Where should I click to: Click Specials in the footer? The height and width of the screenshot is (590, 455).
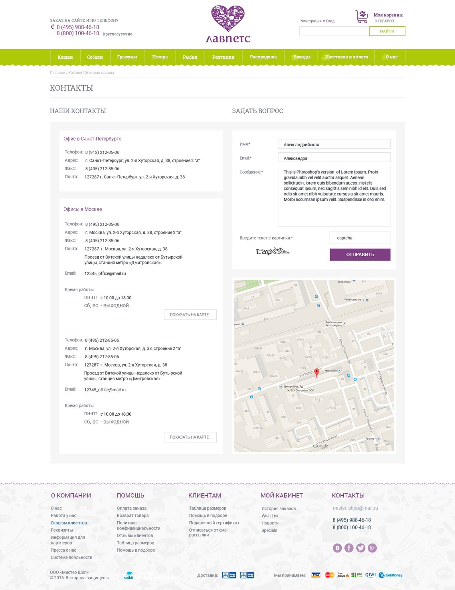[x=269, y=530]
